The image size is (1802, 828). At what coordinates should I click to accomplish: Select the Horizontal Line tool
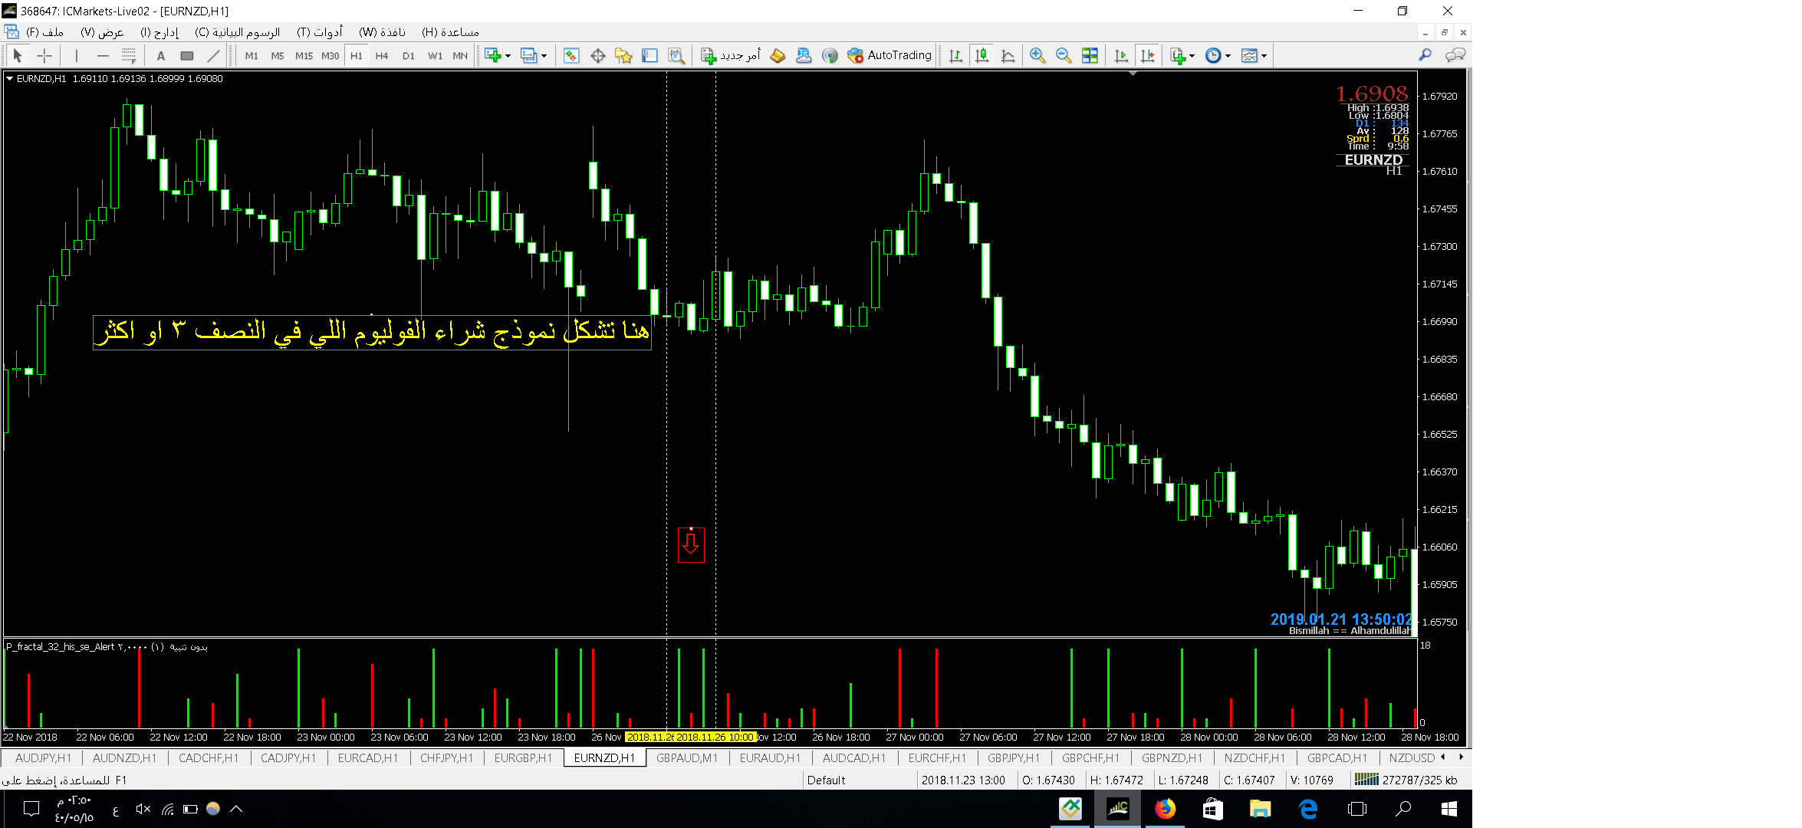[103, 55]
